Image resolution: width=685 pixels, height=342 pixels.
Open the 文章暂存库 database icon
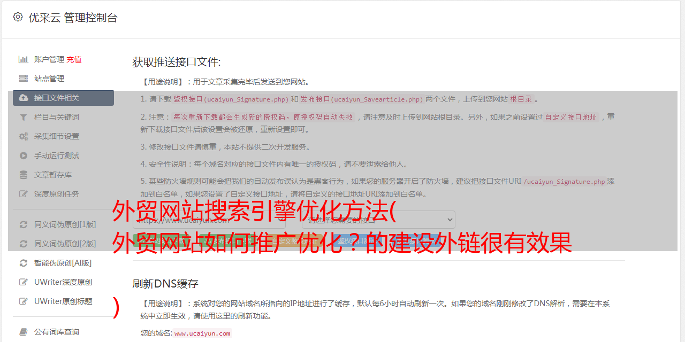click(x=24, y=175)
